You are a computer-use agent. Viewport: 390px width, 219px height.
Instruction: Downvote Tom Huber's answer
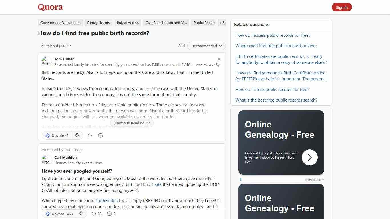77,135
